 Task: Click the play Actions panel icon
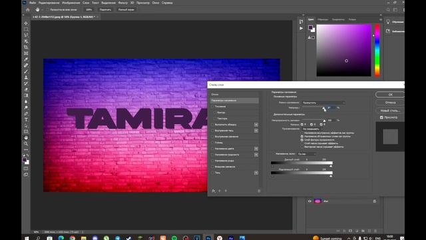pyautogui.click(x=301, y=28)
